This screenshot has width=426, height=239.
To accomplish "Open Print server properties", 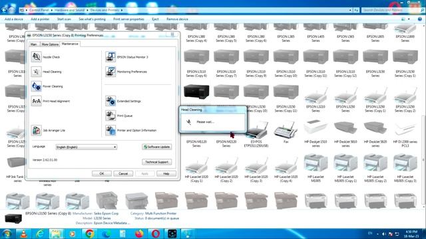I will pyautogui.click(x=128, y=19).
